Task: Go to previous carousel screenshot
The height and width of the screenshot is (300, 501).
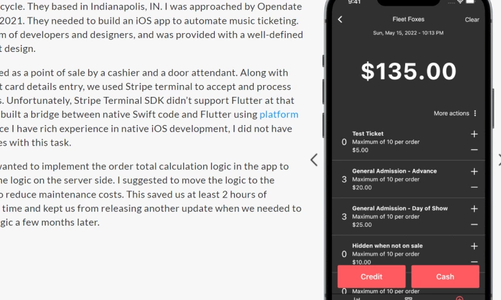Action: click(x=314, y=159)
